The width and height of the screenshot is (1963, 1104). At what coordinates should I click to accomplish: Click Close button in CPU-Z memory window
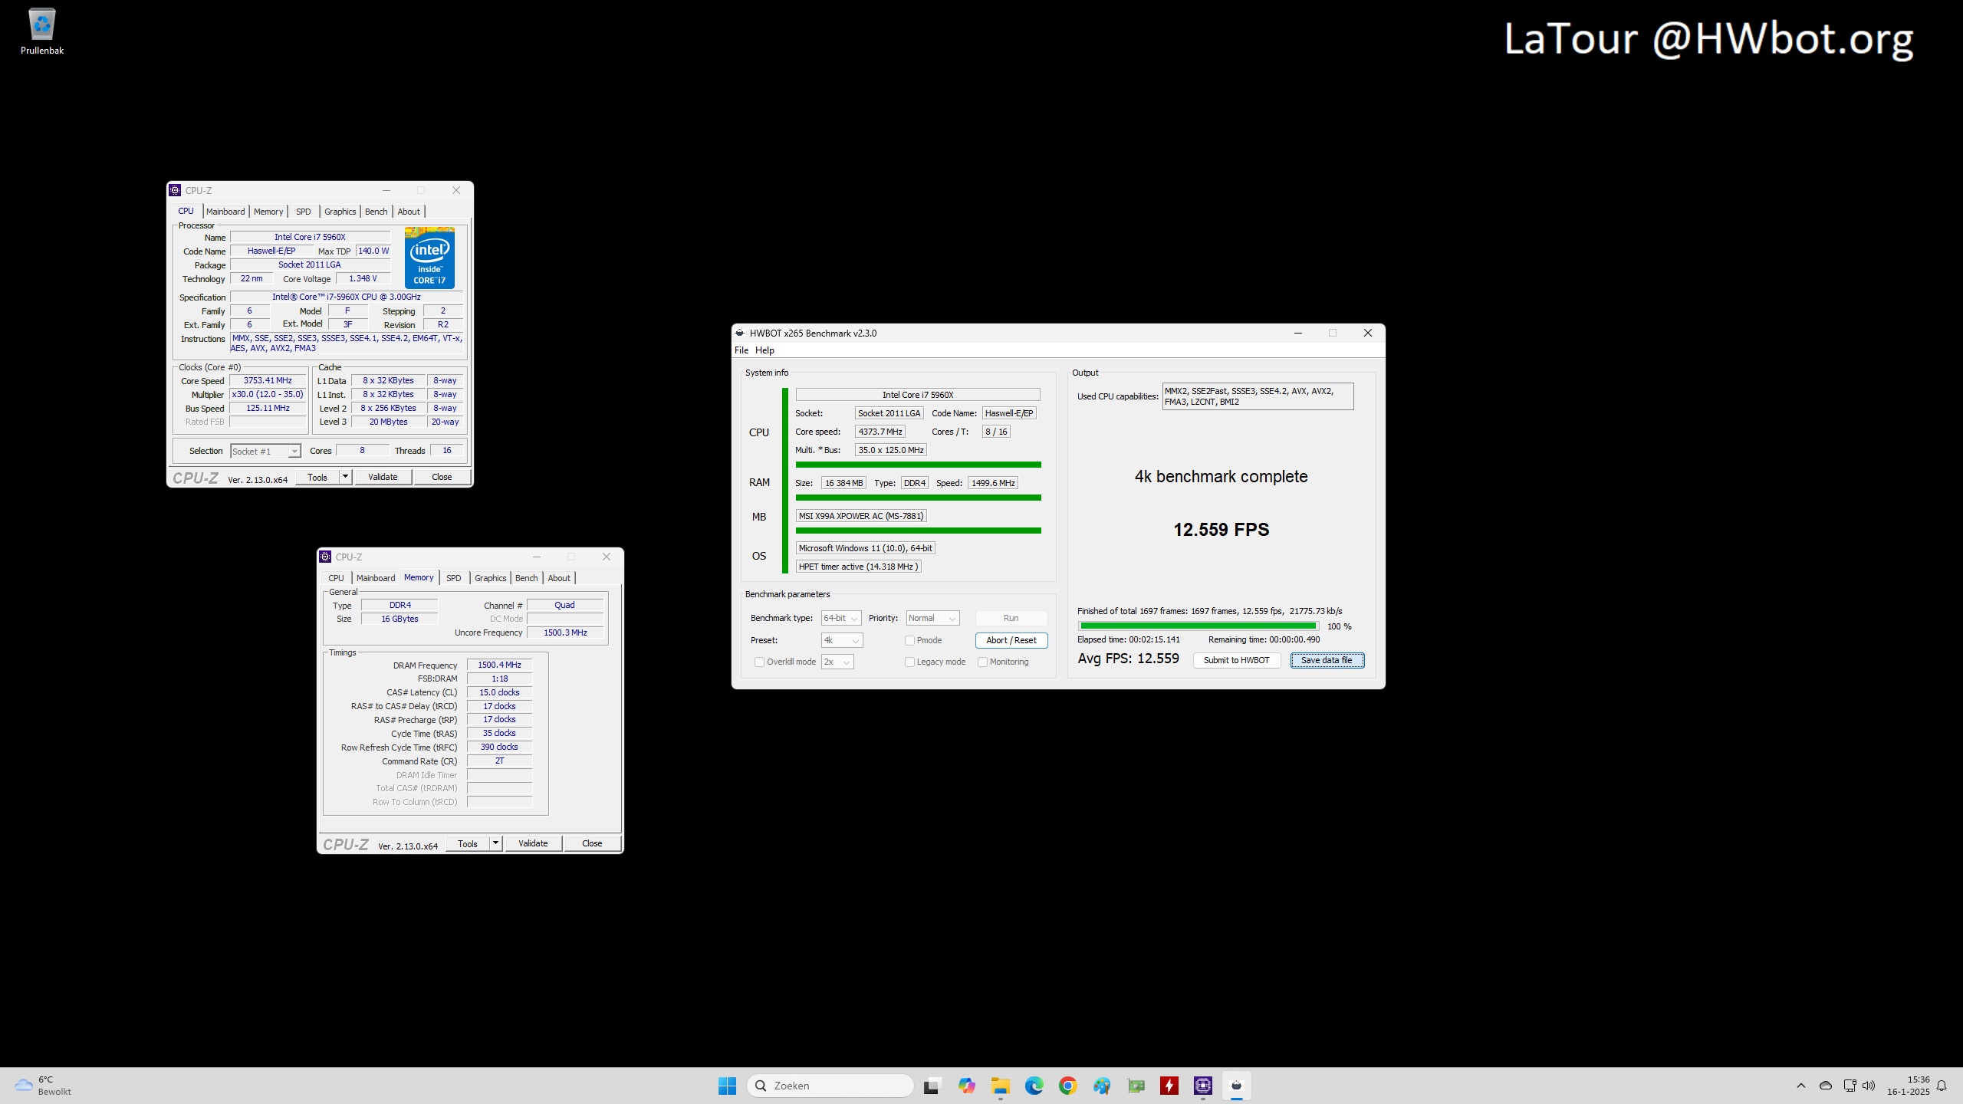tap(592, 843)
